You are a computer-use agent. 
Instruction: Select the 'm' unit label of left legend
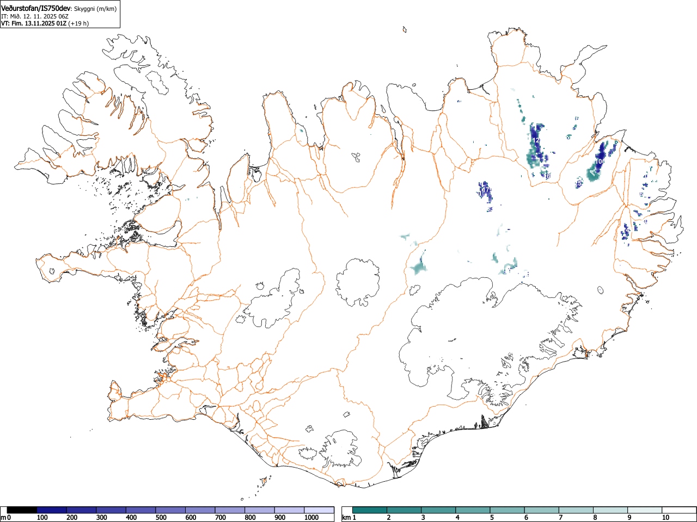pyautogui.click(x=3, y=518)
